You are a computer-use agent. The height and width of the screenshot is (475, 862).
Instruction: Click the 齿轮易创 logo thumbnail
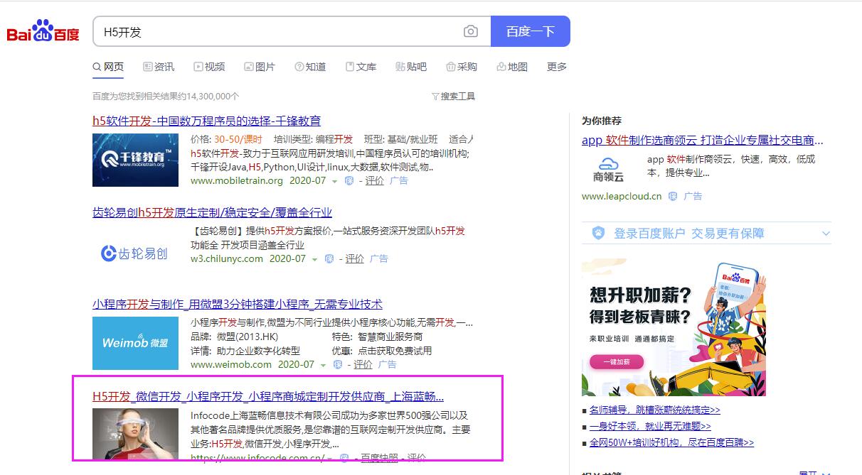pos(135,252)
